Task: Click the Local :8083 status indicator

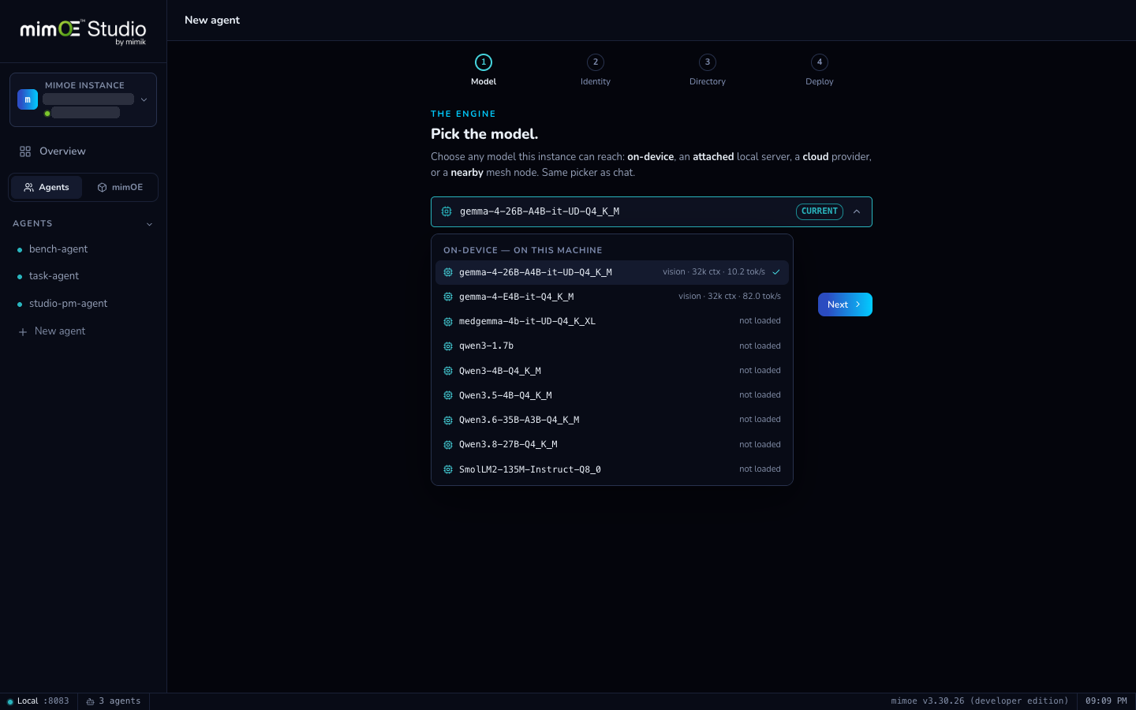Action: 38,701
